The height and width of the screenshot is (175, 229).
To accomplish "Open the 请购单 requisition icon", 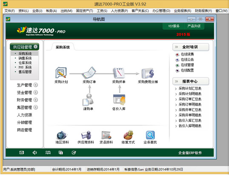I will [88, 100].
